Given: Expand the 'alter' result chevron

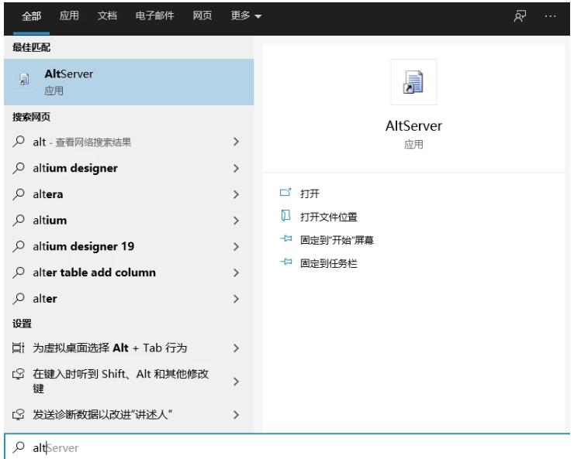Looking at the screenshot, I should pos(236,299).
